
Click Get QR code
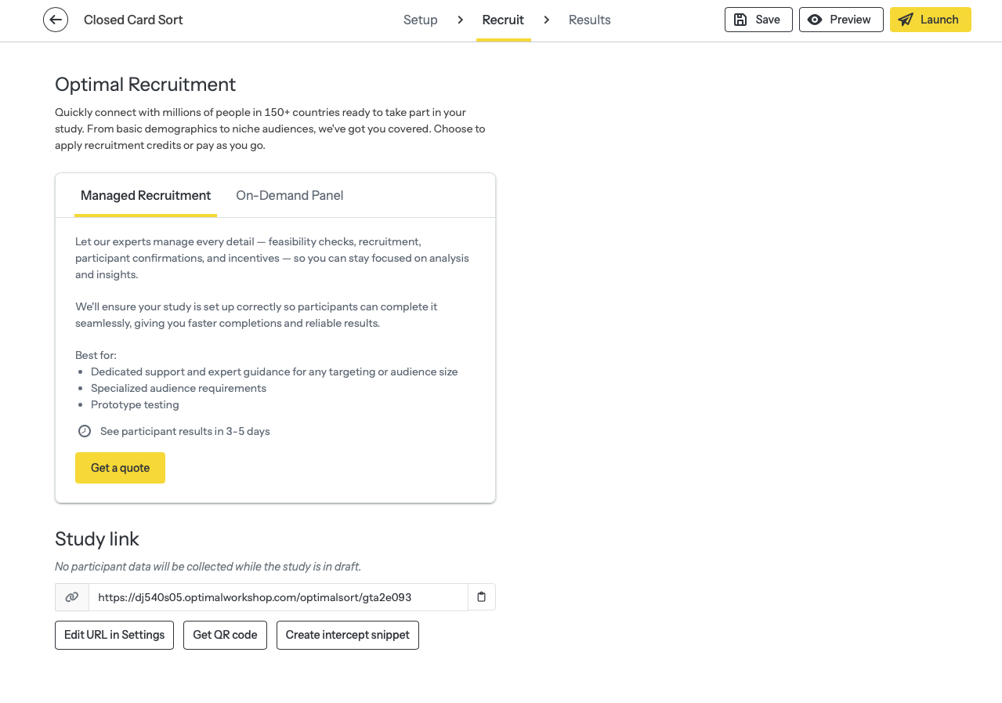tap(225, 635)
